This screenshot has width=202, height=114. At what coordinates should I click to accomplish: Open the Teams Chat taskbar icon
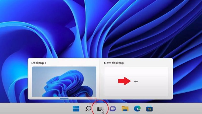point(113,109)
